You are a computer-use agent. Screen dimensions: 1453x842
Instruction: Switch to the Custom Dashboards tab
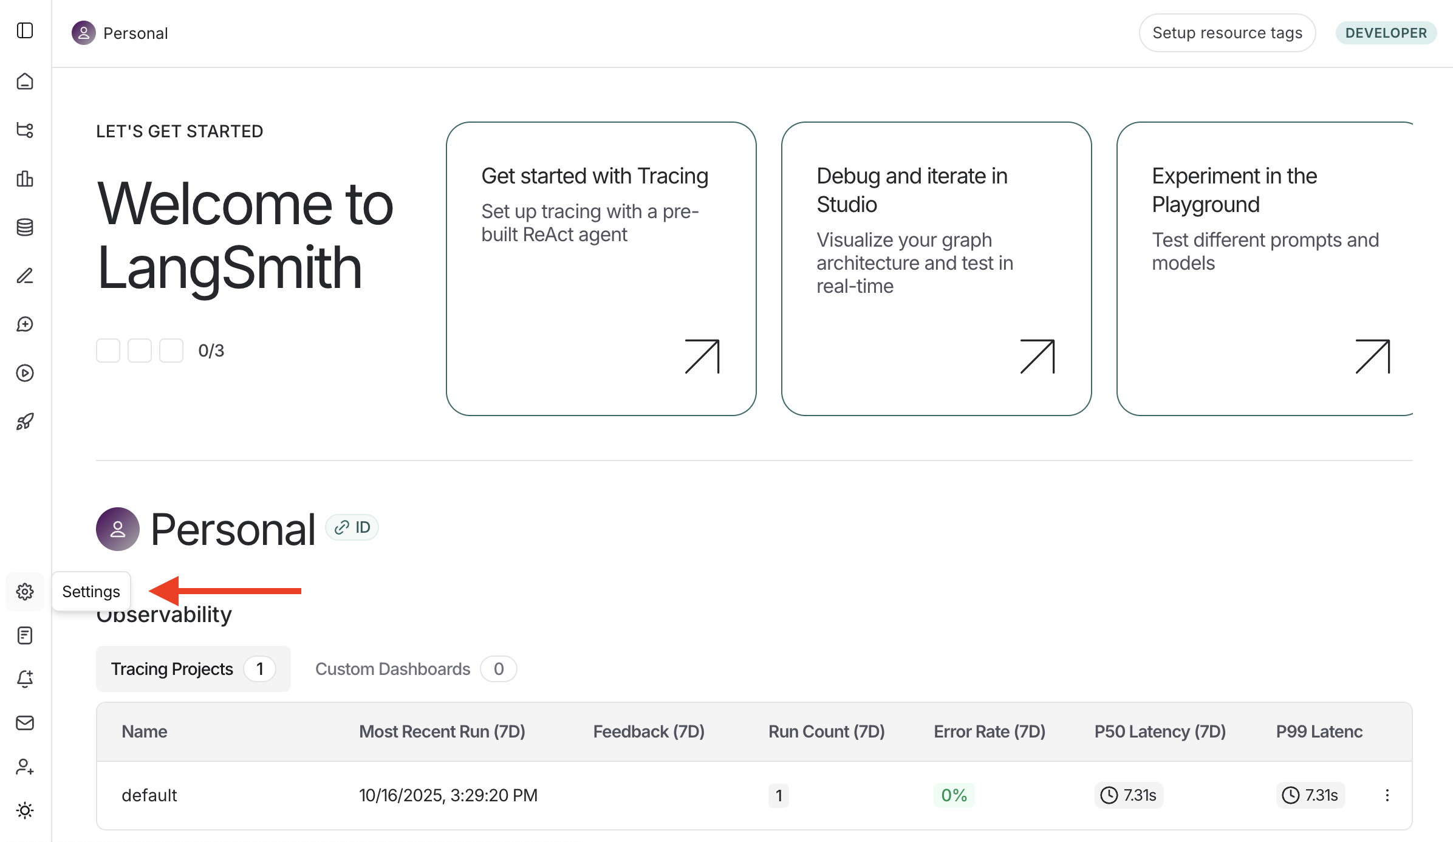415,669
